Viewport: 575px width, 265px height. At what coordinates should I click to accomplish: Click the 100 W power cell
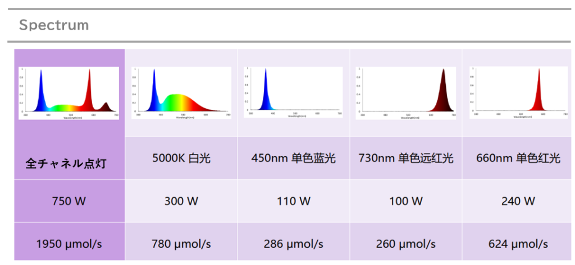coord(405,201)
